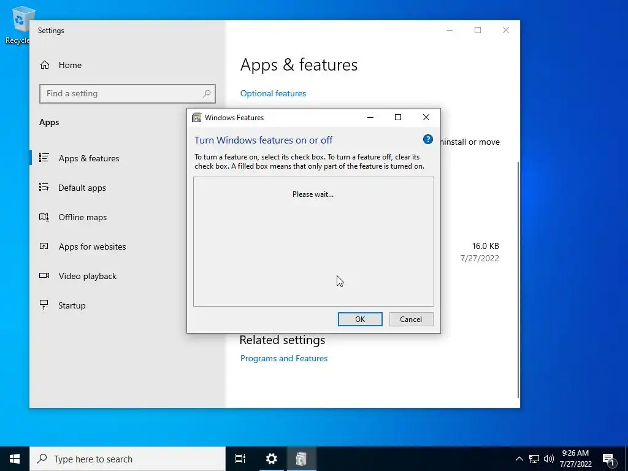Image resolution: width=628 pixels, height=471 pixels.
Task: Maximize the Settings window
Action: coord(478,31)
